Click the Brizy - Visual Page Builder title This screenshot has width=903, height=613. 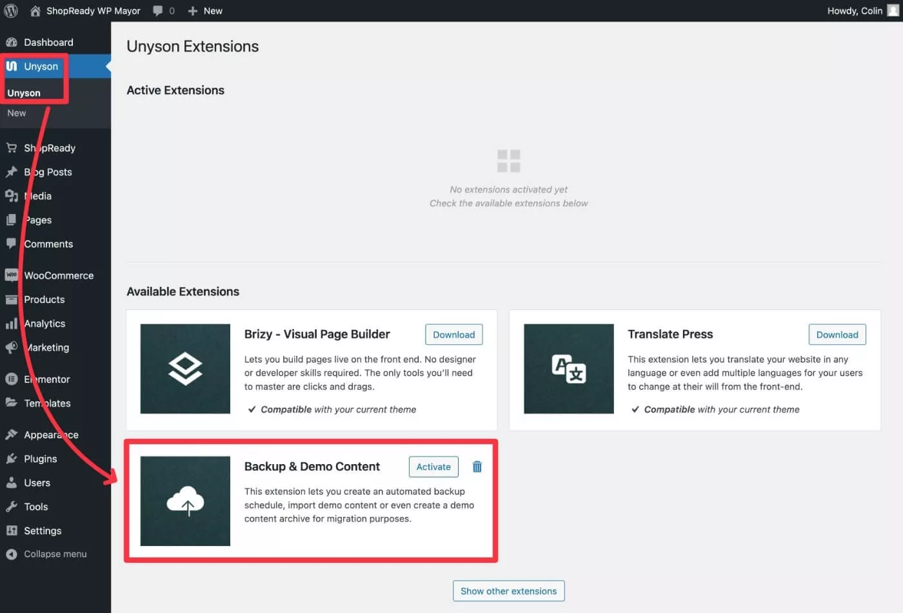click(x=317, y=334)
